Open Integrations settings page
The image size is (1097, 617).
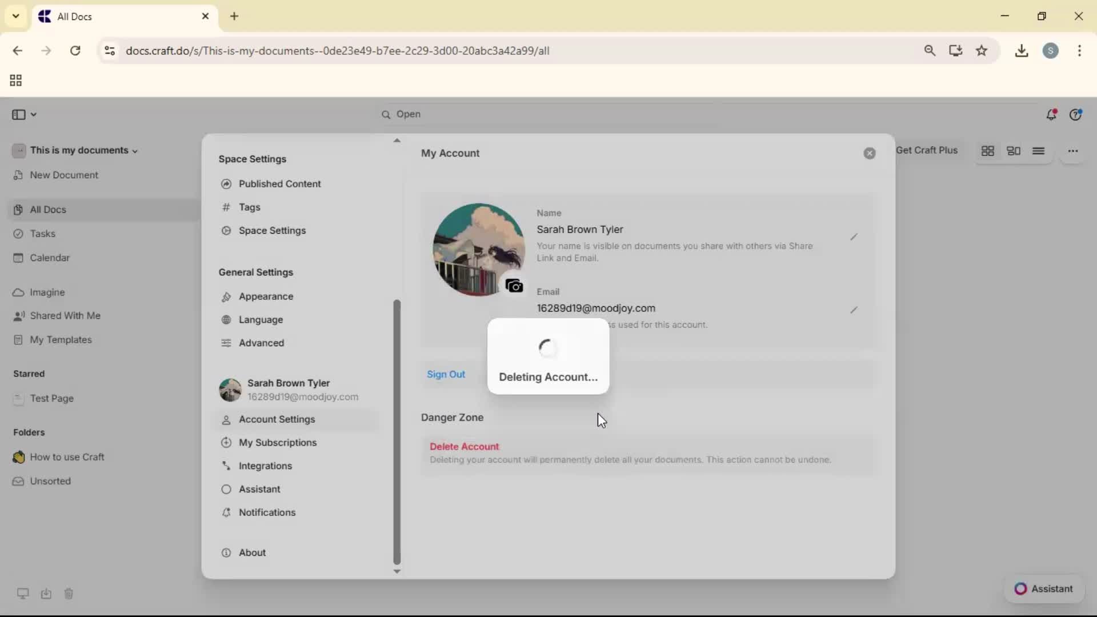[265, 466]
